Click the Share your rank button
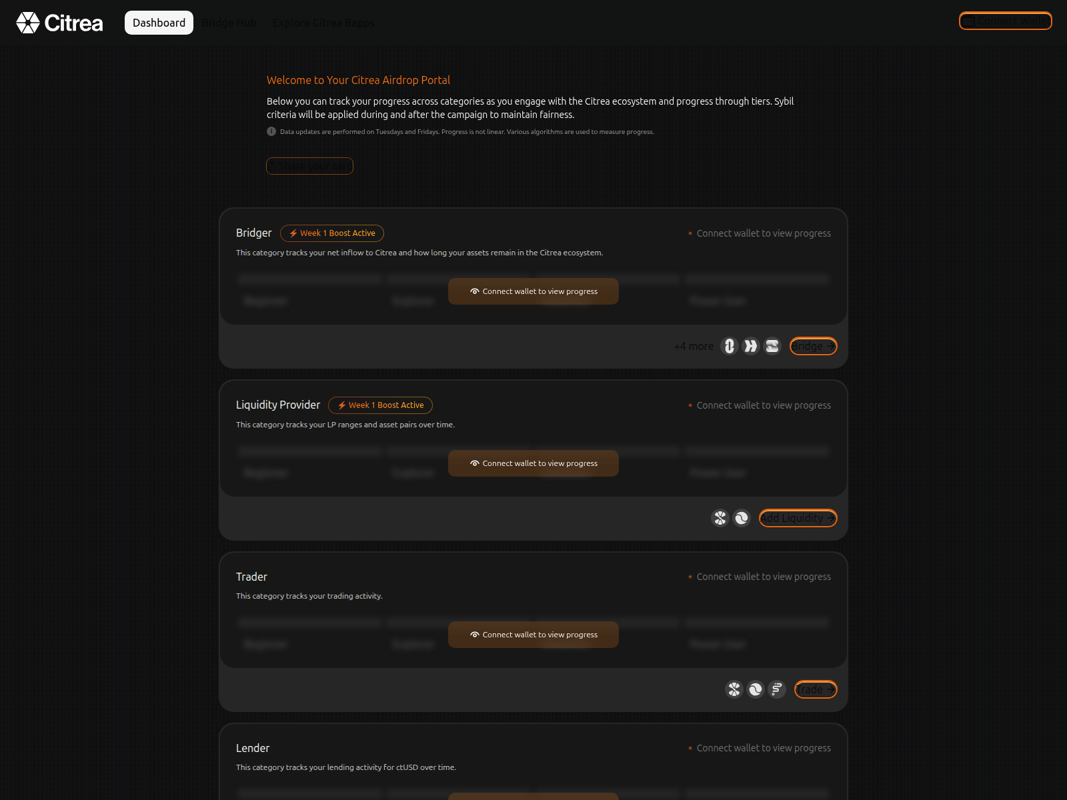 click(309, 165)
